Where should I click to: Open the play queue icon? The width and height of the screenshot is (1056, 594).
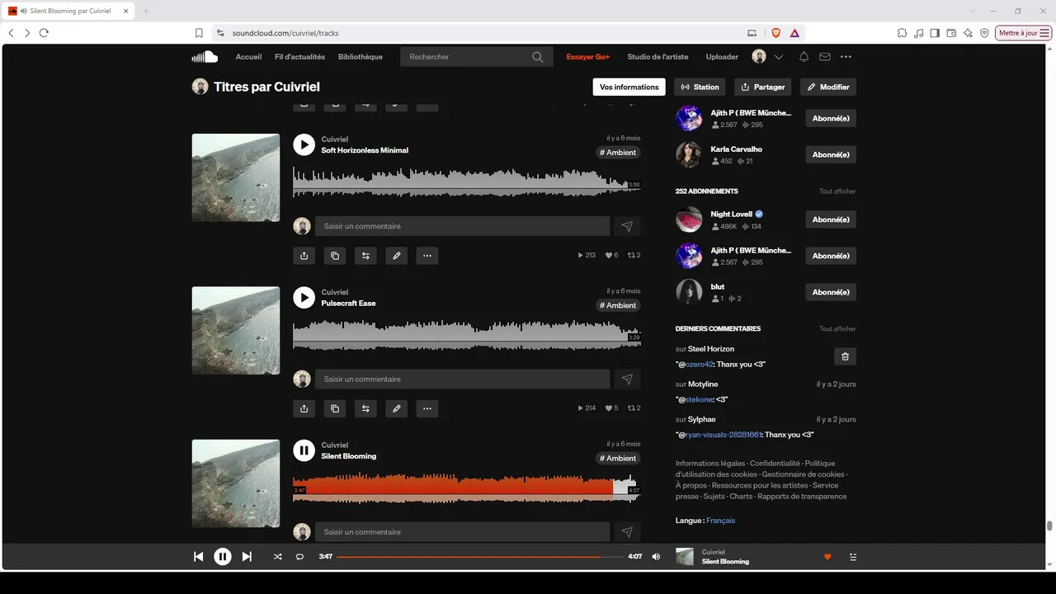[x=853, y=557]
